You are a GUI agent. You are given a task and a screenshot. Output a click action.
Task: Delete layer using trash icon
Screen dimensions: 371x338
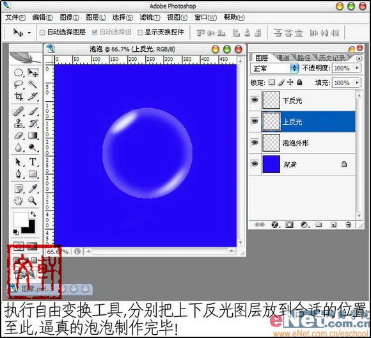coord(348,224)
